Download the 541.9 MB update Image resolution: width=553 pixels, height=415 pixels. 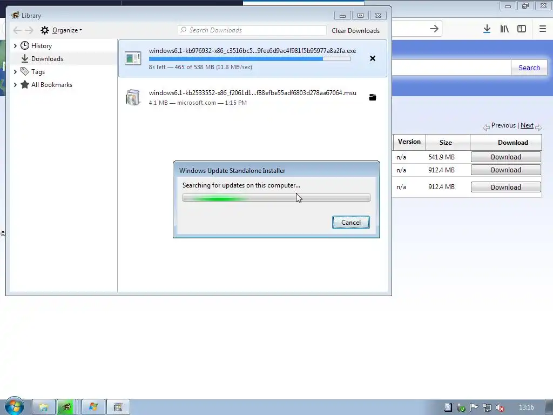505,157
